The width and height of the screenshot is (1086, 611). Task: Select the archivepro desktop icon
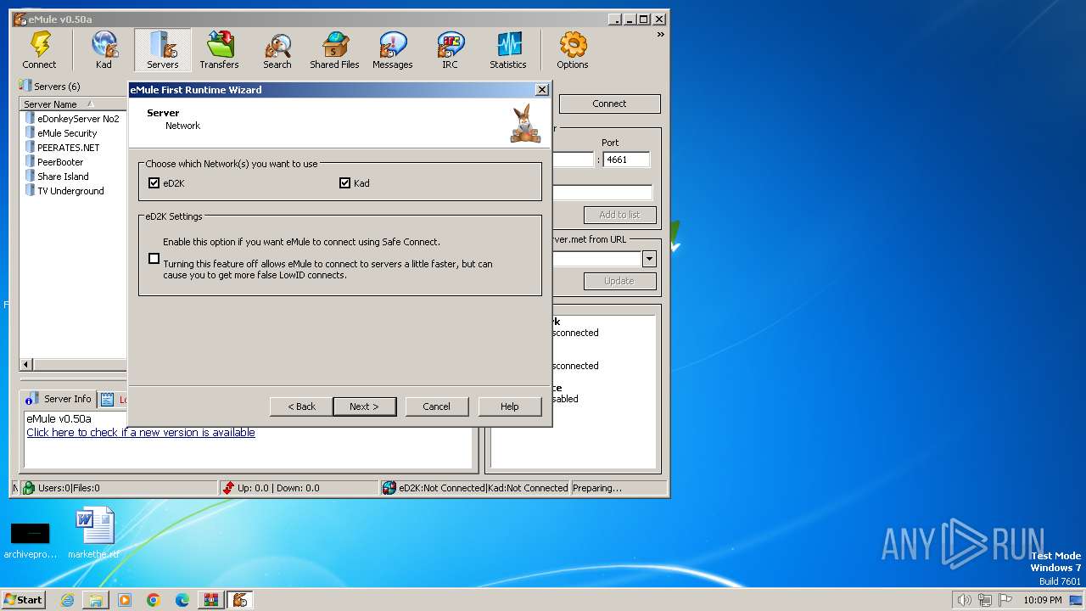click(31, 540)
